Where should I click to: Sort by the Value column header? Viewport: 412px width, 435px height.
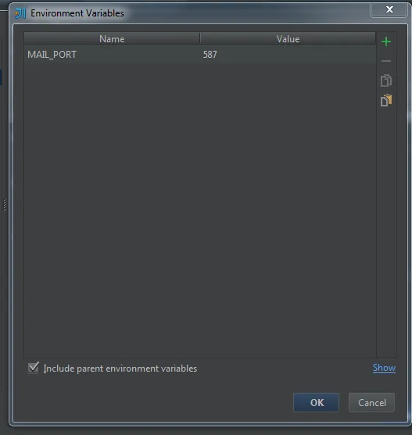(x=288, y=38)
